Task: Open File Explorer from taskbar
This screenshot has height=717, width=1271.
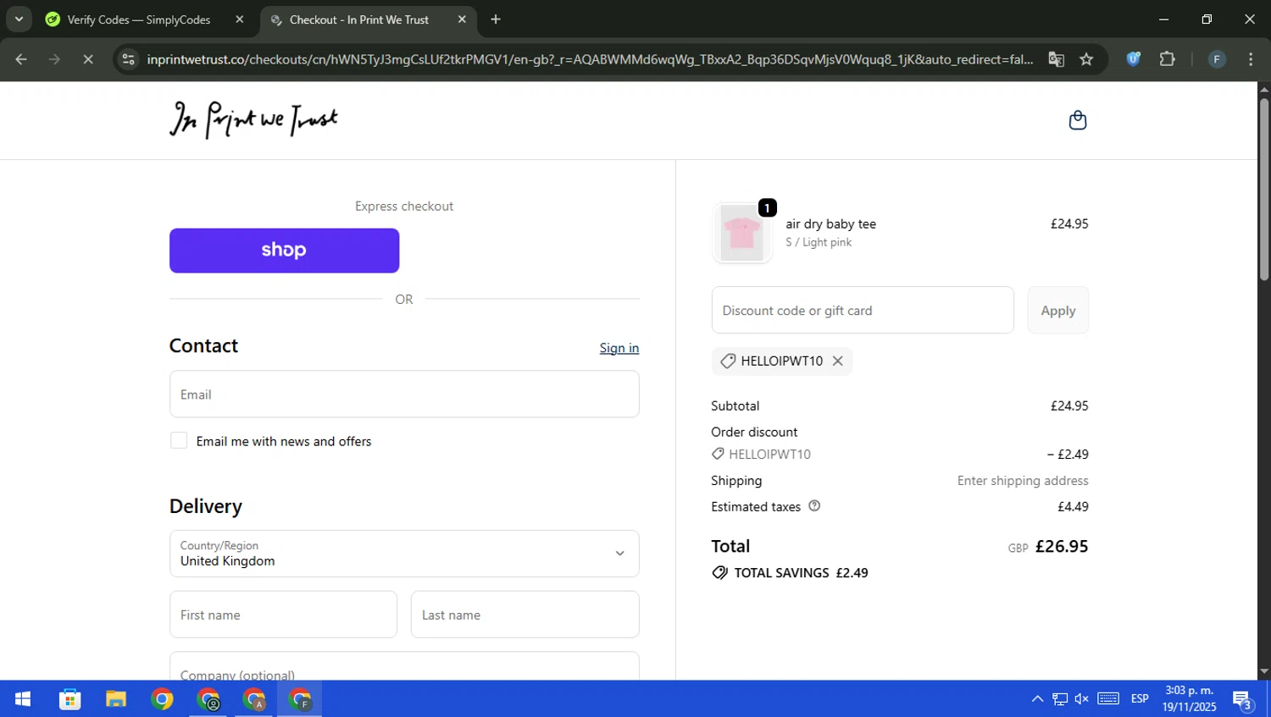Action: tap(116, 699)
